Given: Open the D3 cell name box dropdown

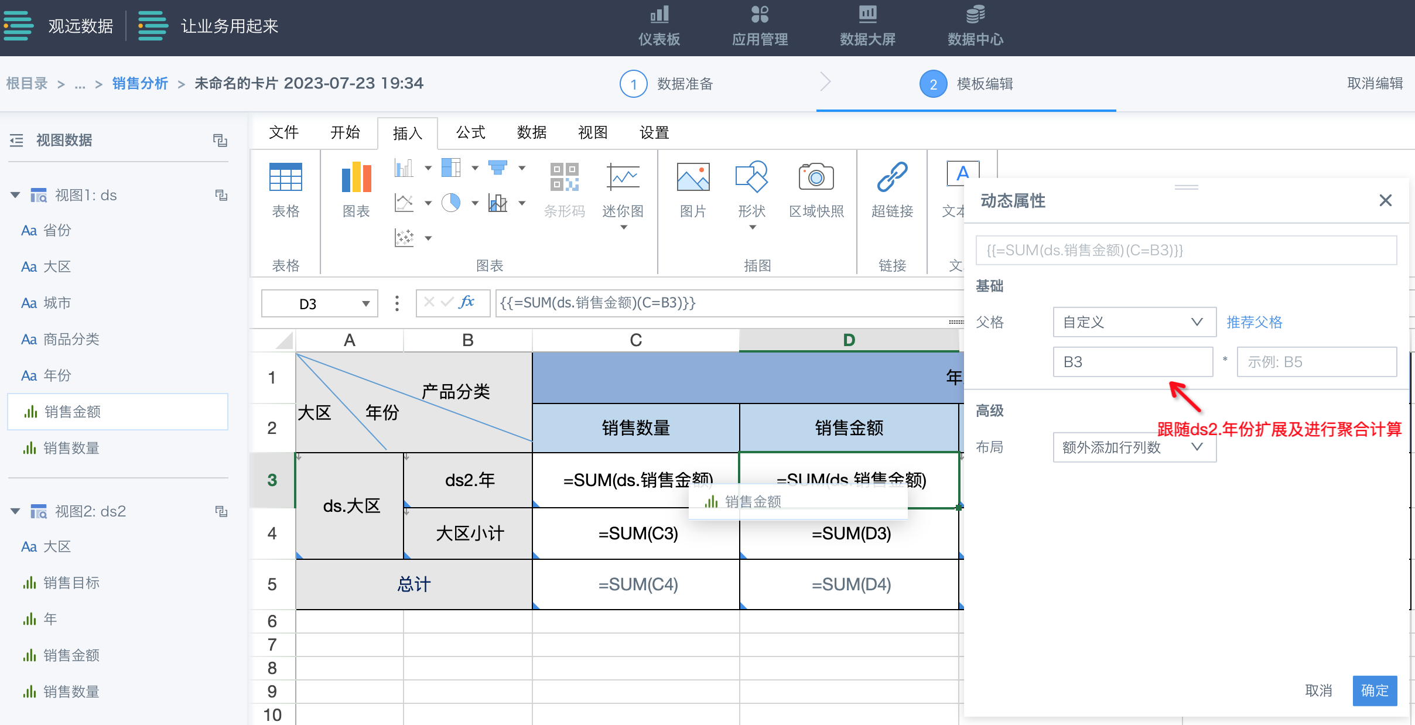Looking at the screenshot, I should (x=365, y=303).
